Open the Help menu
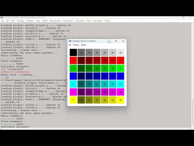This screenshot has height=146, width=194. 38,21
